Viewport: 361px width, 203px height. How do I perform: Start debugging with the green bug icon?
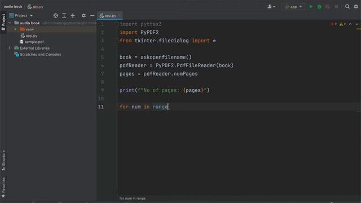coord(319,7)
